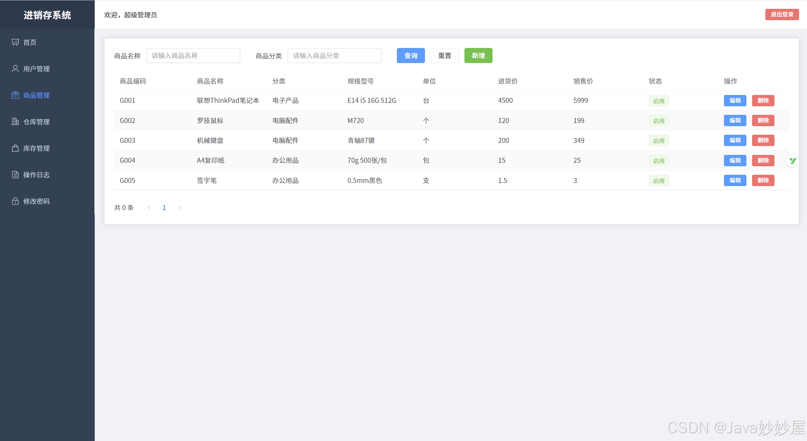This screenshot has width=807, height=441.
Task: Click the document icon beside 操作日志
Action: (15, 175)
